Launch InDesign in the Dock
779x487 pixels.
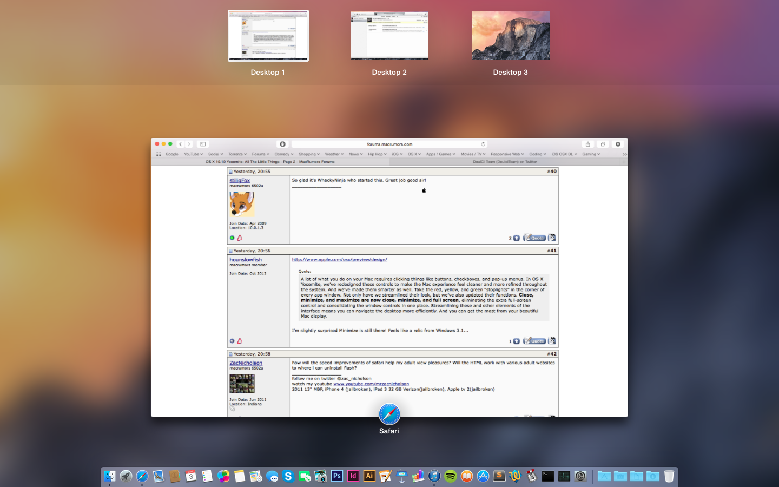[353, 476]
